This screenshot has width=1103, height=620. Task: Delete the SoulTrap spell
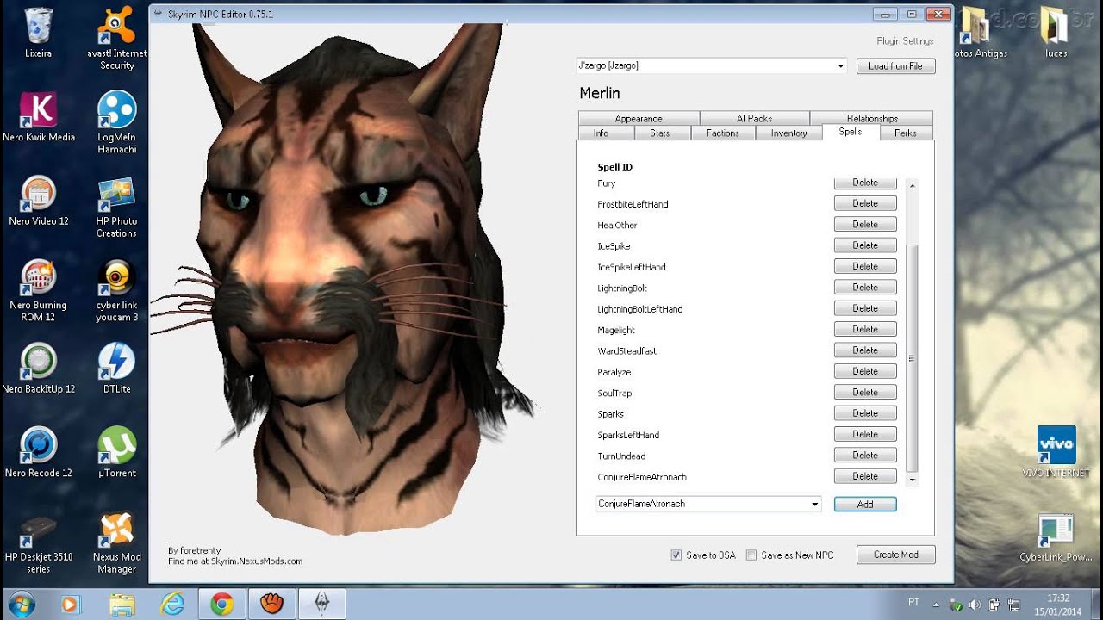865,392
